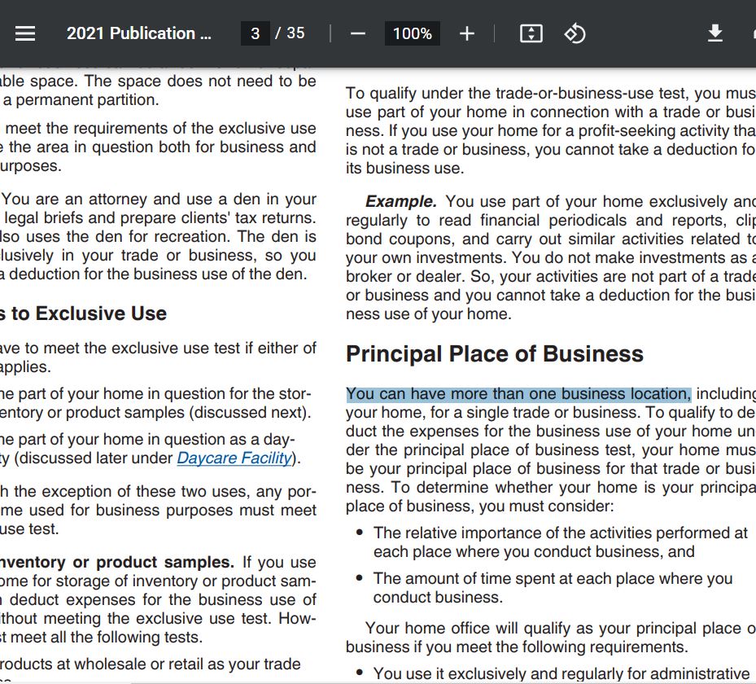Open the sidebar hamburger menu
Screen dimensions: 756x684
25,33
